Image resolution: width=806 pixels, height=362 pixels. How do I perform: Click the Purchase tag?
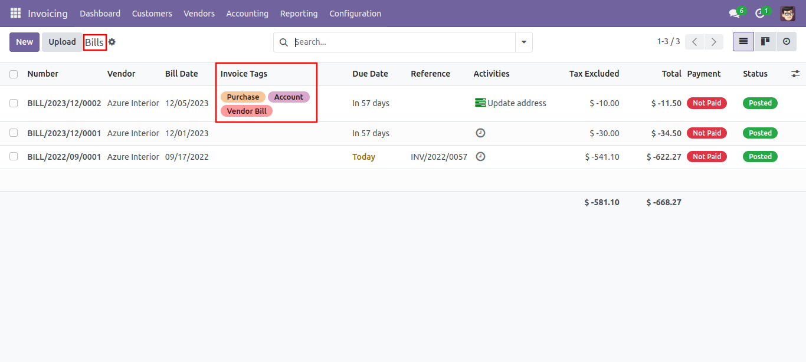(x=243, y=97)
